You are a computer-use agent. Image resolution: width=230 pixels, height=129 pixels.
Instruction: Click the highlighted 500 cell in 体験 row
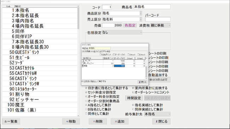pyautogui.click(x=119, y=66)
